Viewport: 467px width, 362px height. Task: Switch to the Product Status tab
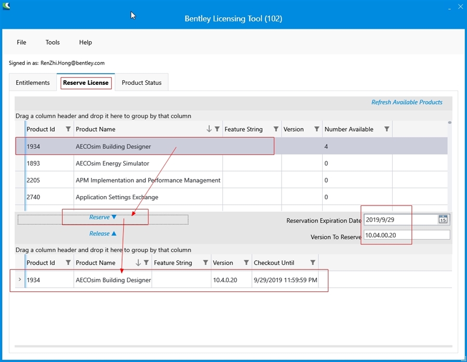tap(141, 83)
